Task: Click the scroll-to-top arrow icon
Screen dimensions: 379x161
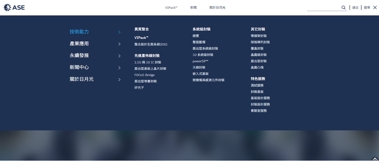Action: [x=375, y=159]
